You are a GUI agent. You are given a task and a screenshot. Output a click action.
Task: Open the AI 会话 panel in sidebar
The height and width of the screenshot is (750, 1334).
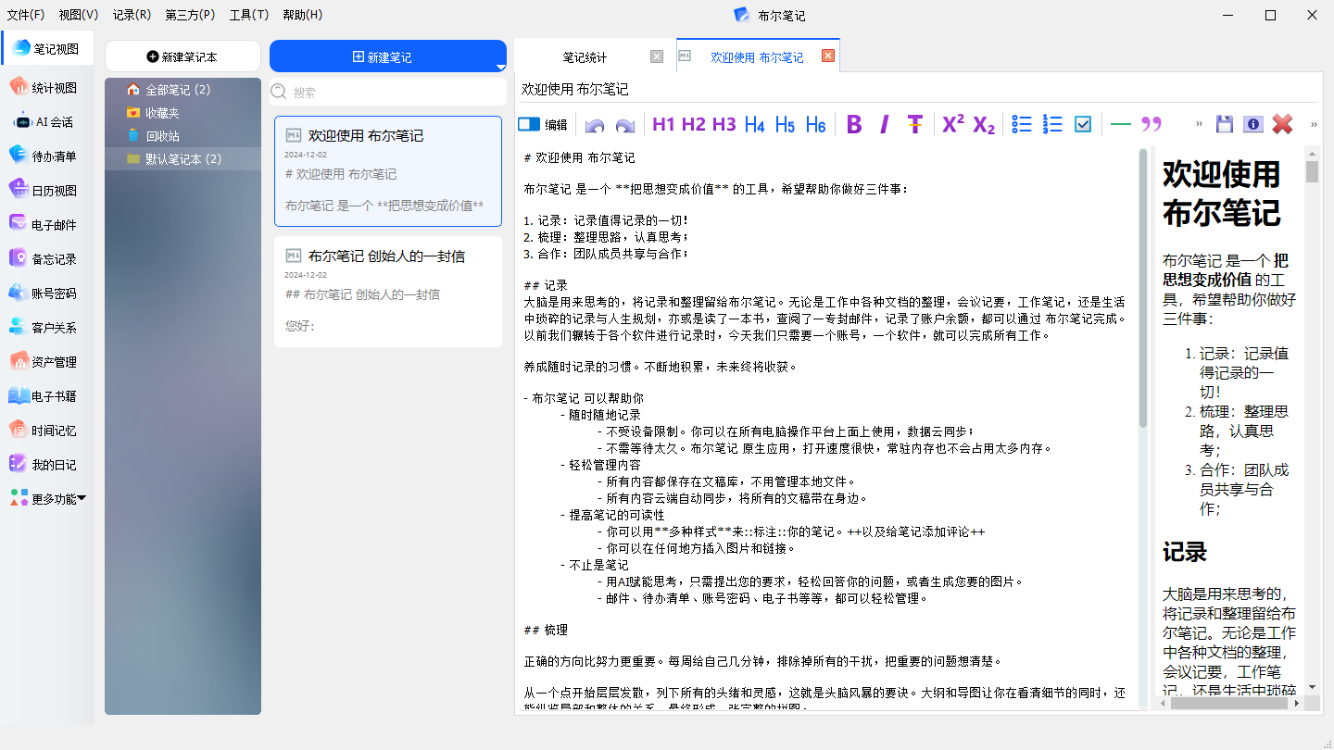[x=46, y=120]
